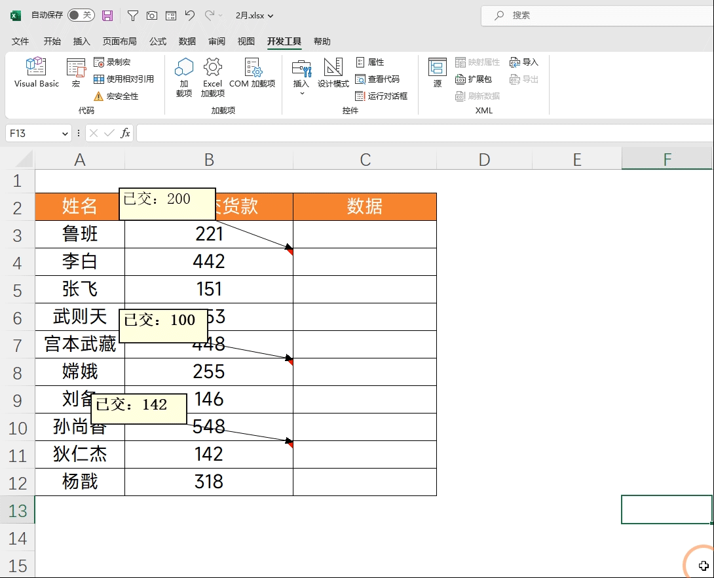
Task: Start recording a macro with 录制宏
Action: (x=112, y=62)
